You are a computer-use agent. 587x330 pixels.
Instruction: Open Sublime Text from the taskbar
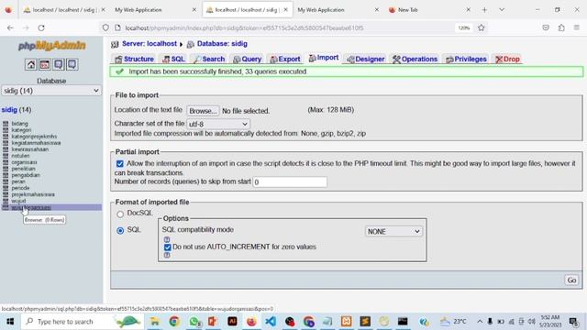point(365,322)
